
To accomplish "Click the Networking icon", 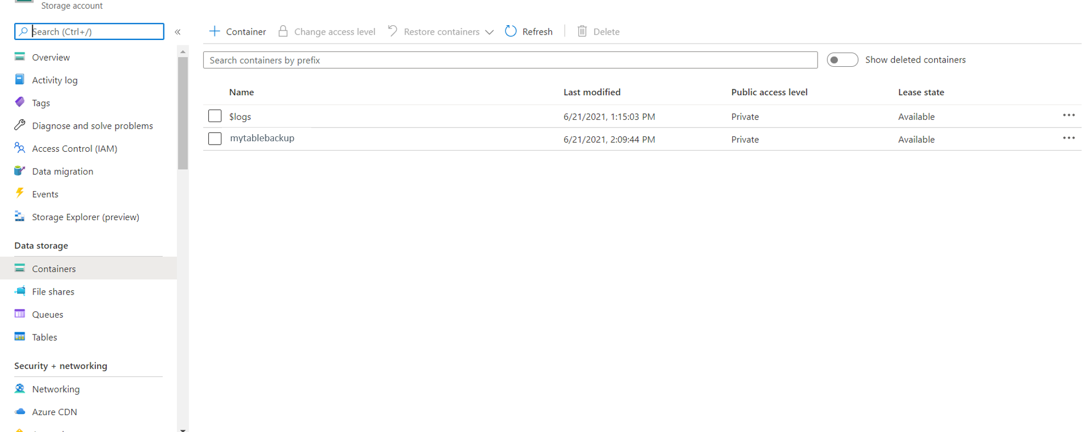I will (20, 388).
